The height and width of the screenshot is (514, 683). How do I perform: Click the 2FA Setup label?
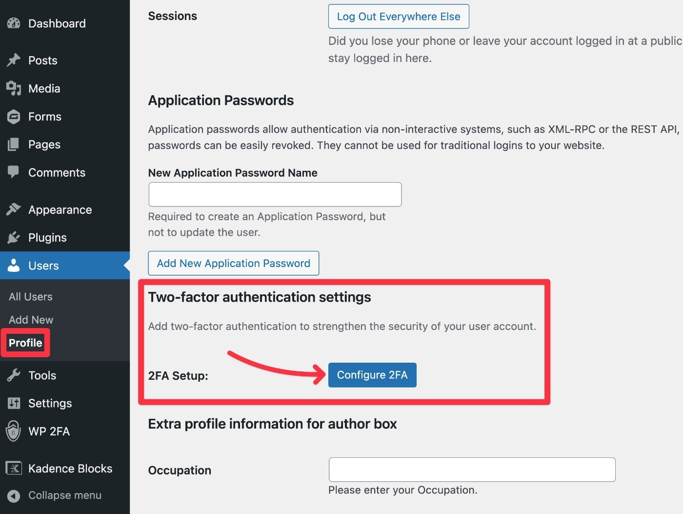pos(178,376)
